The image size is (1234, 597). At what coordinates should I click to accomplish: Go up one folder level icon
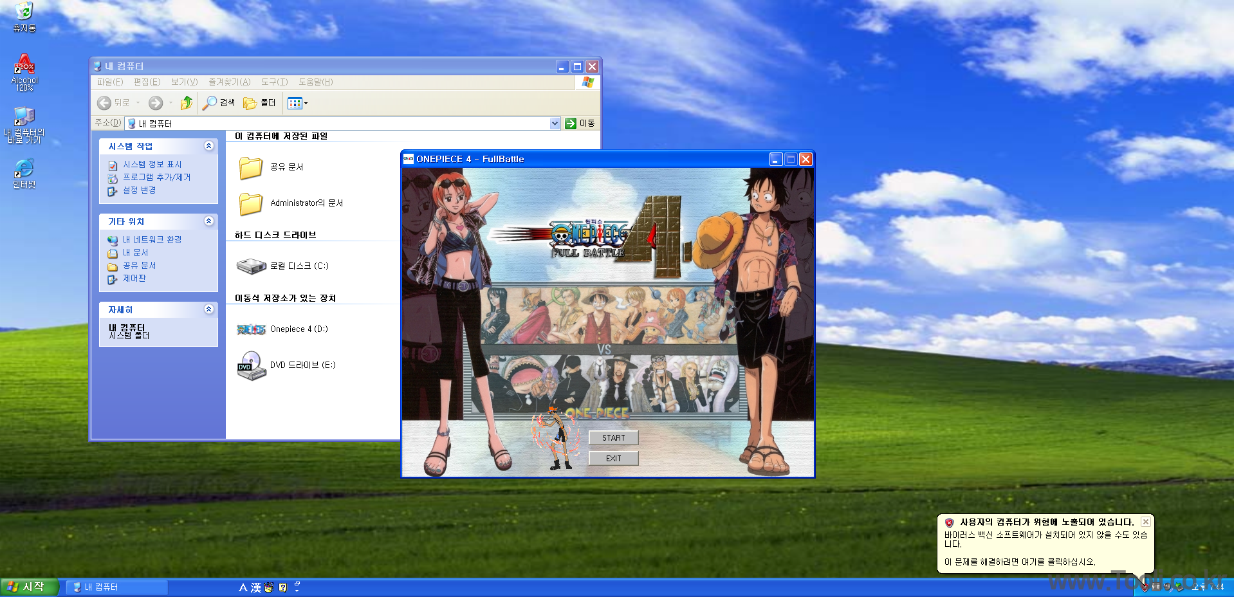click(187, 103)
